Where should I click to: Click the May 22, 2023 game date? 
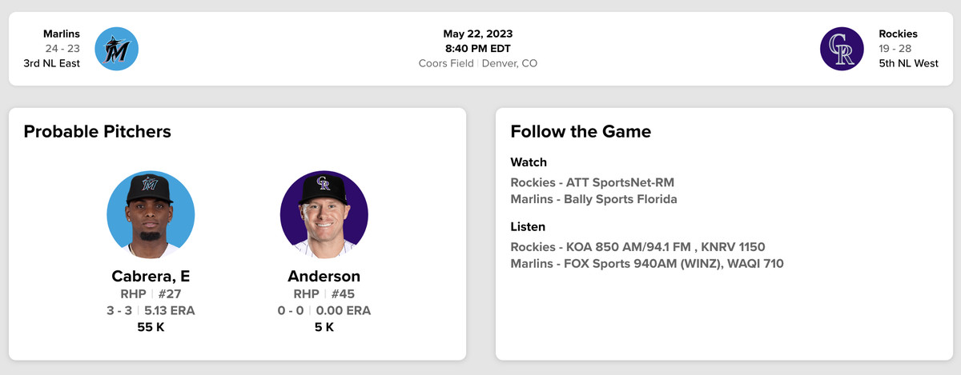tap(478, 34)
